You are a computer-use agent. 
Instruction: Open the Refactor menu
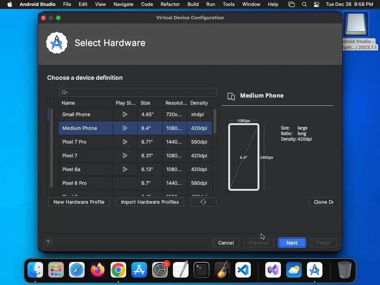pos(170,4)
